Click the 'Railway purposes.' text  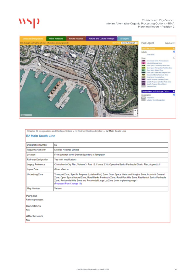[x=35, y=200]
